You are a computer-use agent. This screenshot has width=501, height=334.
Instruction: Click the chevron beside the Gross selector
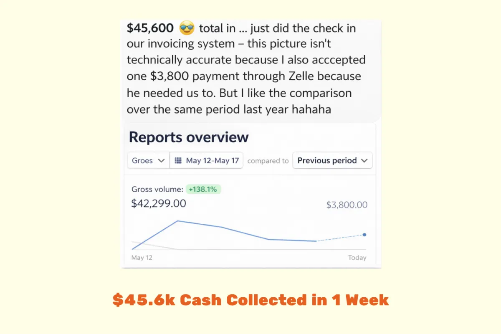coord(161,161)
